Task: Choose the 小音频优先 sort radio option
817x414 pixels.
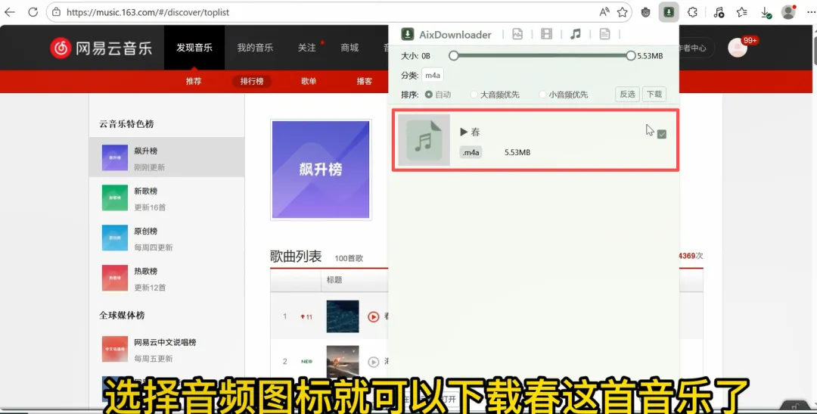Action: tap(564, 95)
